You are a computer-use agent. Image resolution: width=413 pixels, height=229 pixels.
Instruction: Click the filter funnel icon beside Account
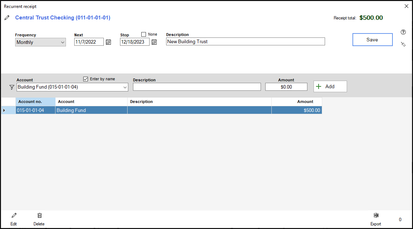(x=12, y=87)
